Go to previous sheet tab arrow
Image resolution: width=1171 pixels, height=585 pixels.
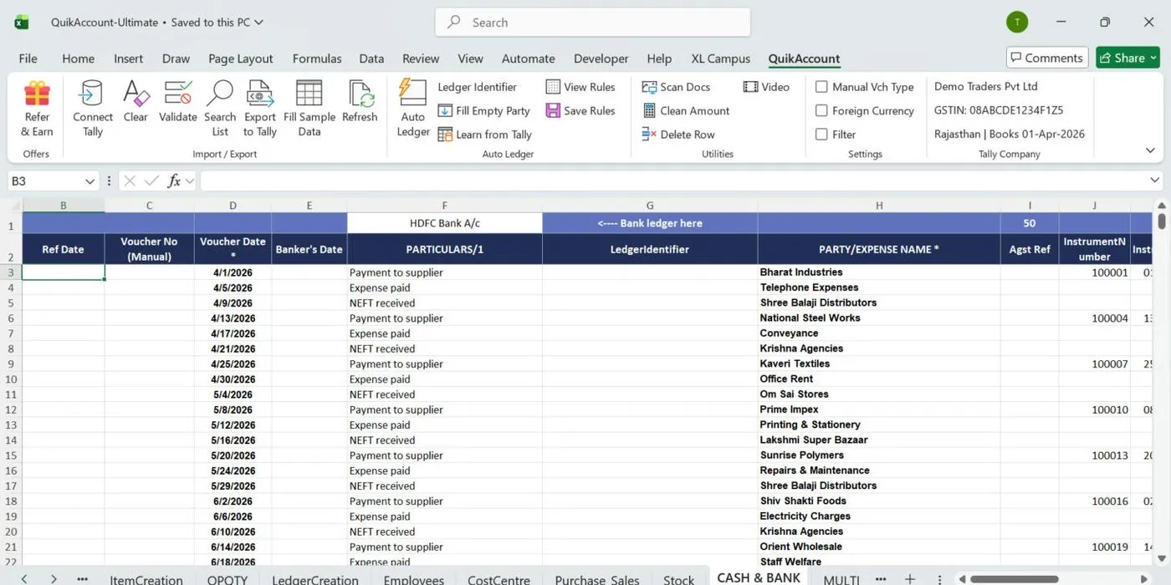tap(23, 578)
